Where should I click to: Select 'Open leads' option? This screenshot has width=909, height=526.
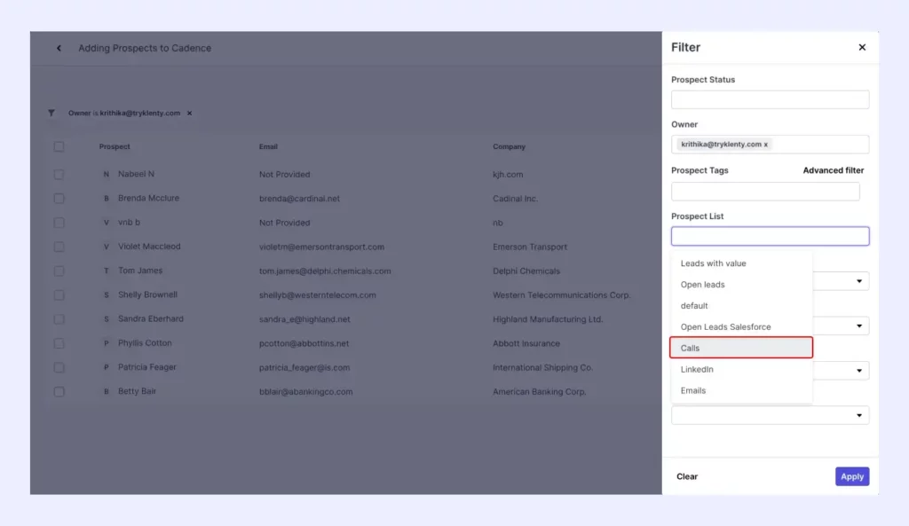coord(741,285)
